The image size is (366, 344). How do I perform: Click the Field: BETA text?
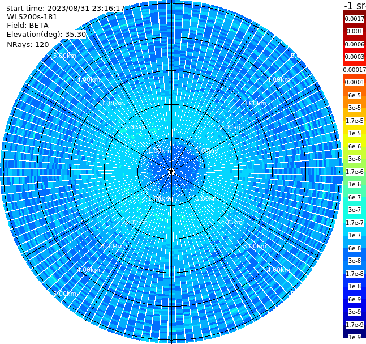pyautogui.click(x=28, y=26)
